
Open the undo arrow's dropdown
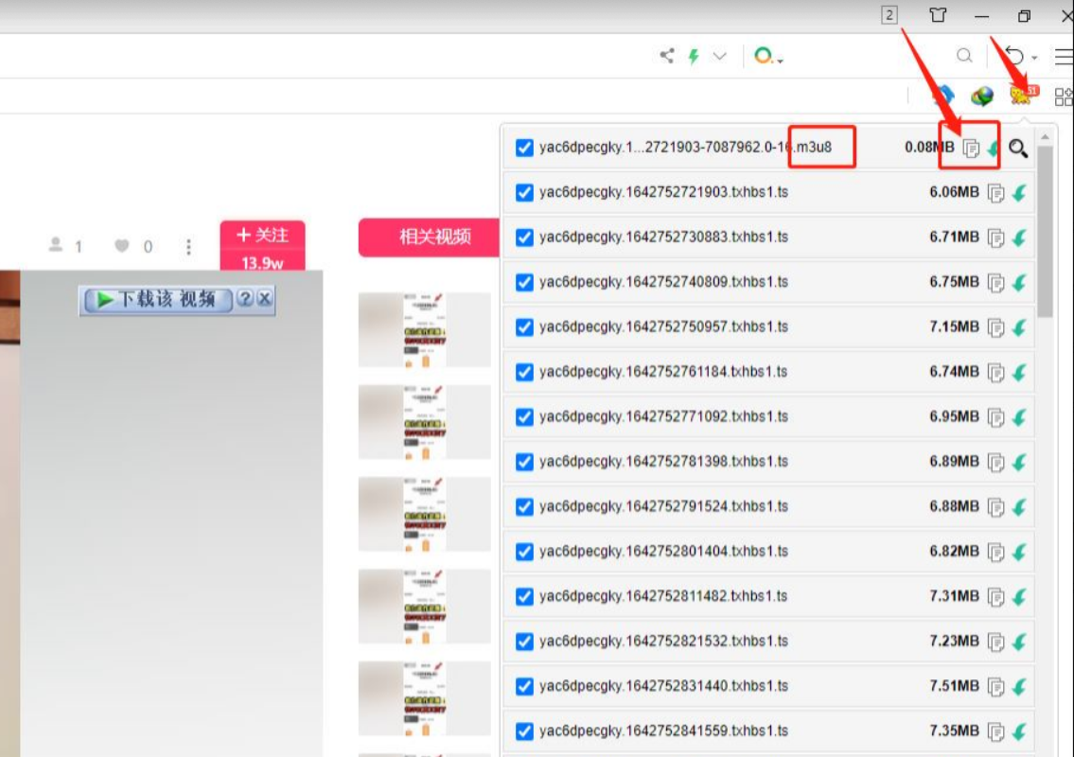1035,58
